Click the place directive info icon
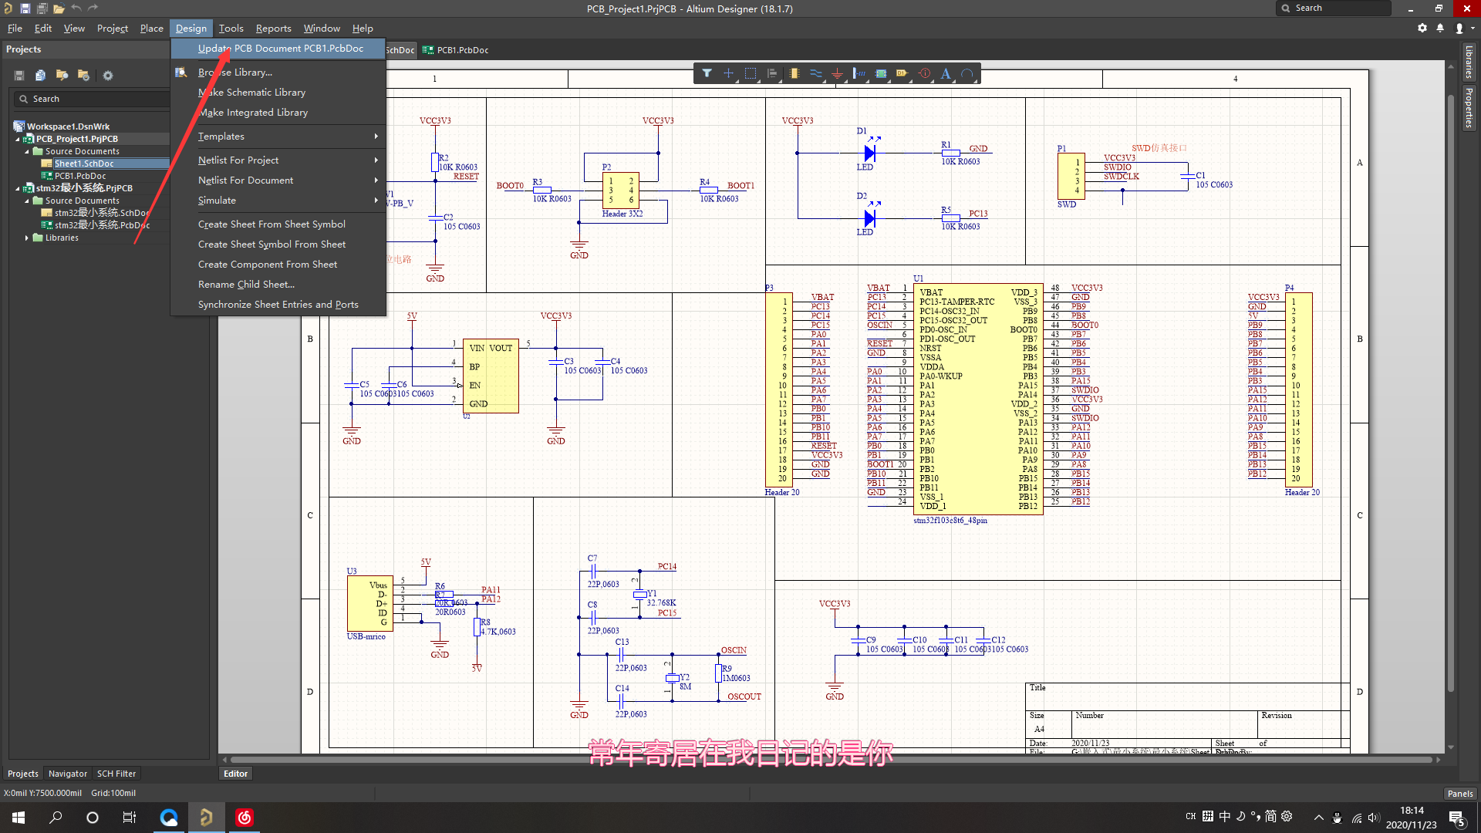The image size is (1481, 833). 924,73
